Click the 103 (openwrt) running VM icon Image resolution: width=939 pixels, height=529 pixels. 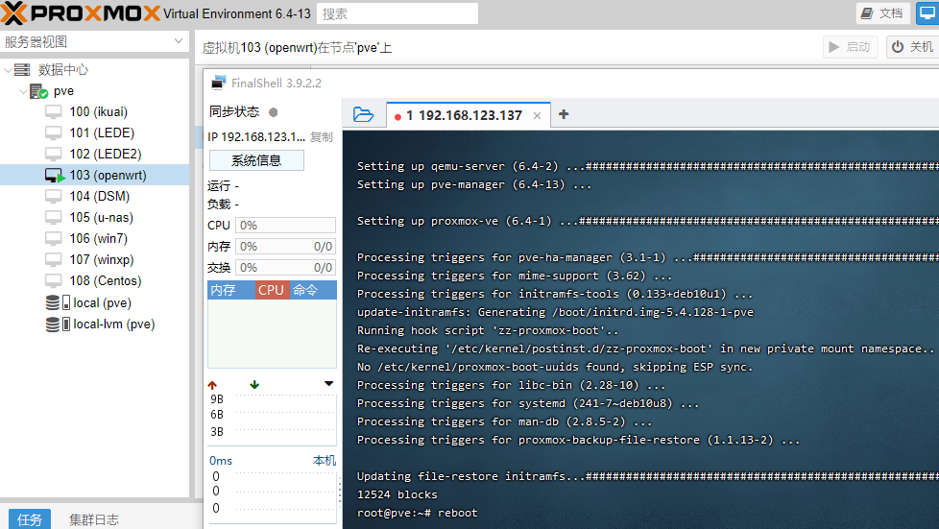(x=55, y=176)
